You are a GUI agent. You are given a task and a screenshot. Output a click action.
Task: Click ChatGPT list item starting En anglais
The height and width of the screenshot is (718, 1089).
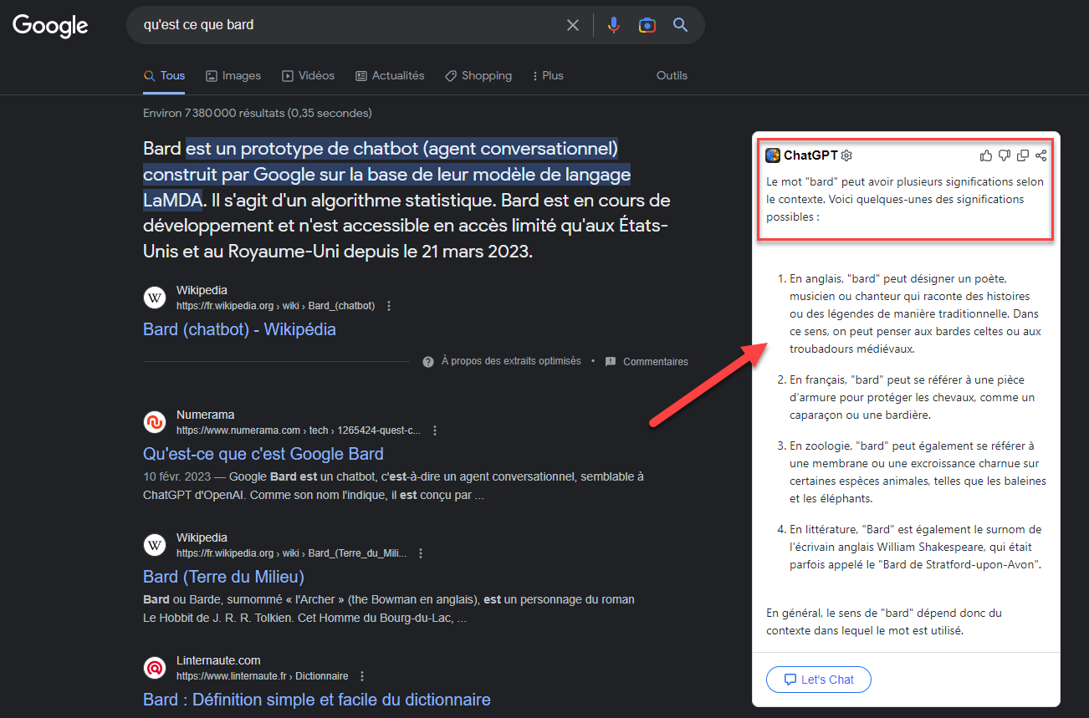(x=915, y=314)
